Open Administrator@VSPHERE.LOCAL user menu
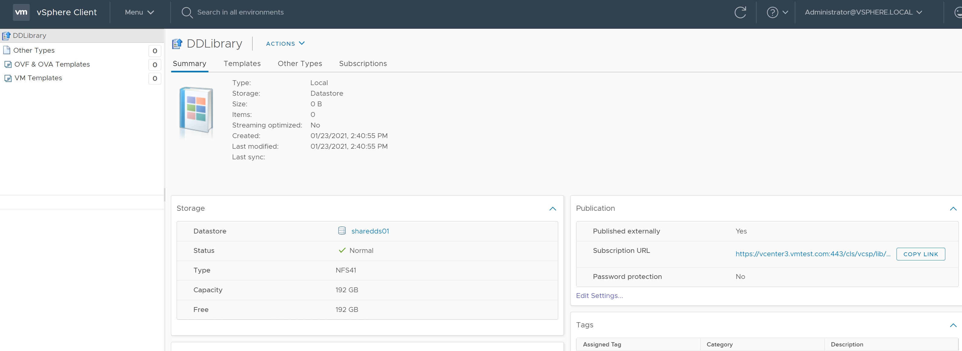 click(863, 12)
